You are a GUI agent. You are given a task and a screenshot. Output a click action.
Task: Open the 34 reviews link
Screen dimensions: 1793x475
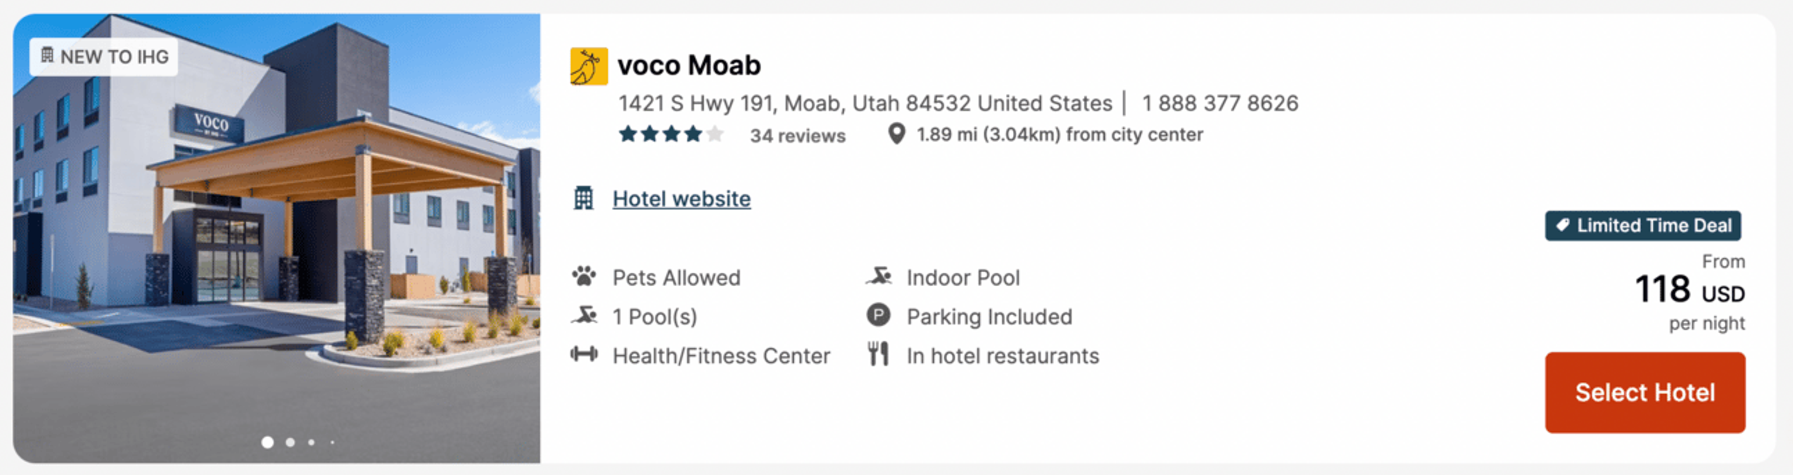[x=798, y=136]
